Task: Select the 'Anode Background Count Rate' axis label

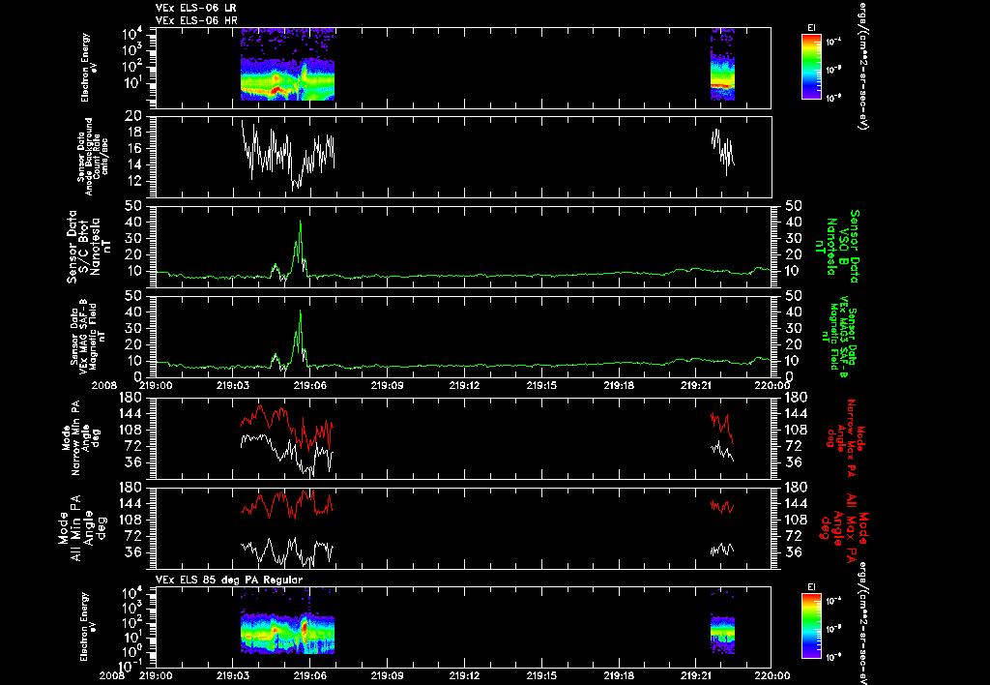Action: tap(94, 157)
